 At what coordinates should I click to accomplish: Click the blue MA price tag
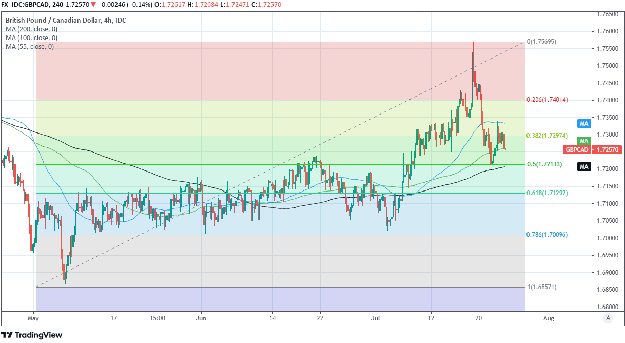[583, 124]
